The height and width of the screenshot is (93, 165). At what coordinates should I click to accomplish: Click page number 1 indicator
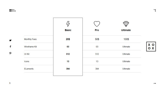tap(10, 83)
